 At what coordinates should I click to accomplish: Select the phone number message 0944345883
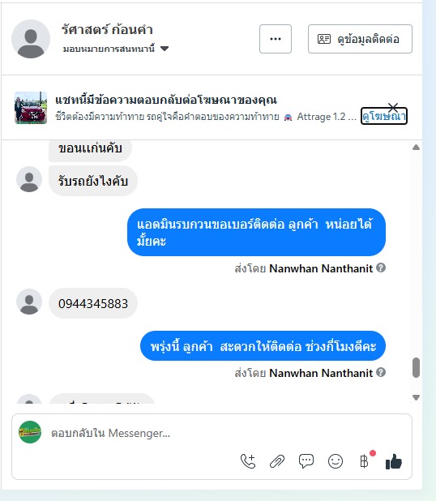click(93, 303)
